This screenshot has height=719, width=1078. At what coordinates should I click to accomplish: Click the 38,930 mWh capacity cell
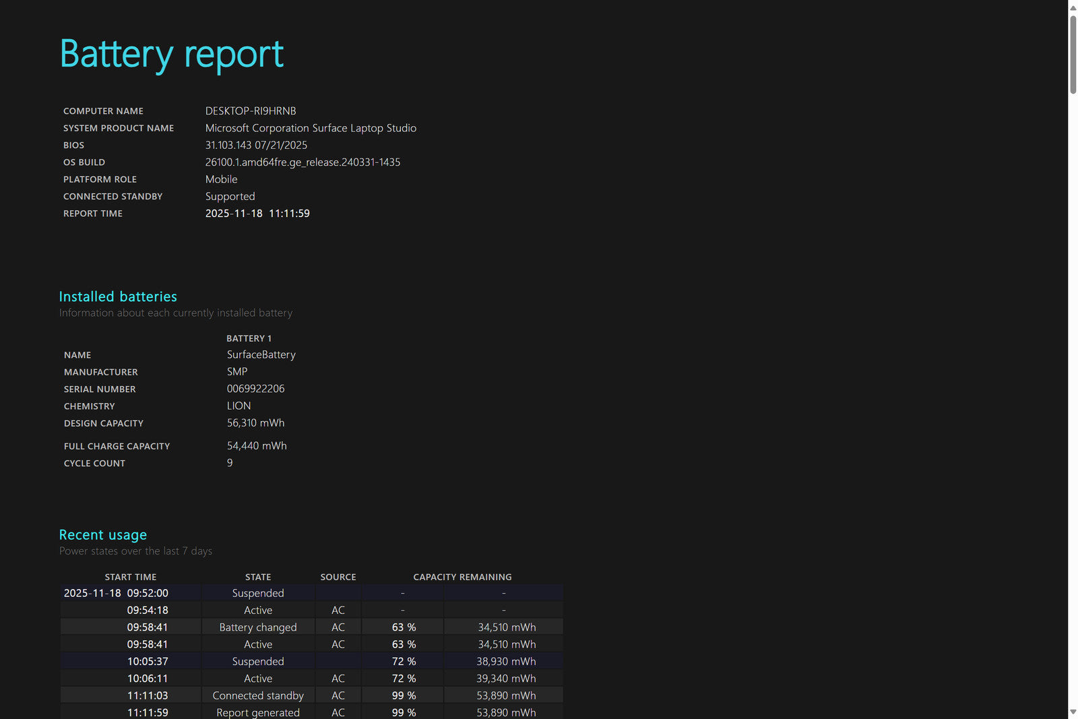(x=506, y=662)
